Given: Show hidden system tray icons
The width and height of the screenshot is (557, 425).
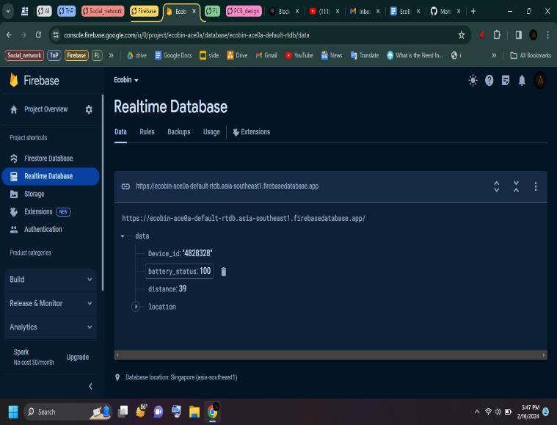Looking at the screenshot, I should (x=477, y=412).
